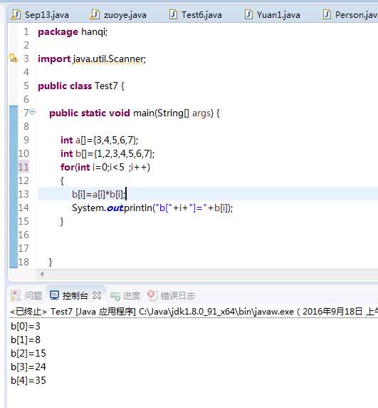Image resolution: width=378 pixels, height=408 pixels.
Task: Click the Test6.java file icon
Action: tap(173, 14)
